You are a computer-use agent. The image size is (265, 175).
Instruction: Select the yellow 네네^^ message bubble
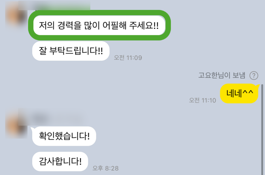point(239,93)
